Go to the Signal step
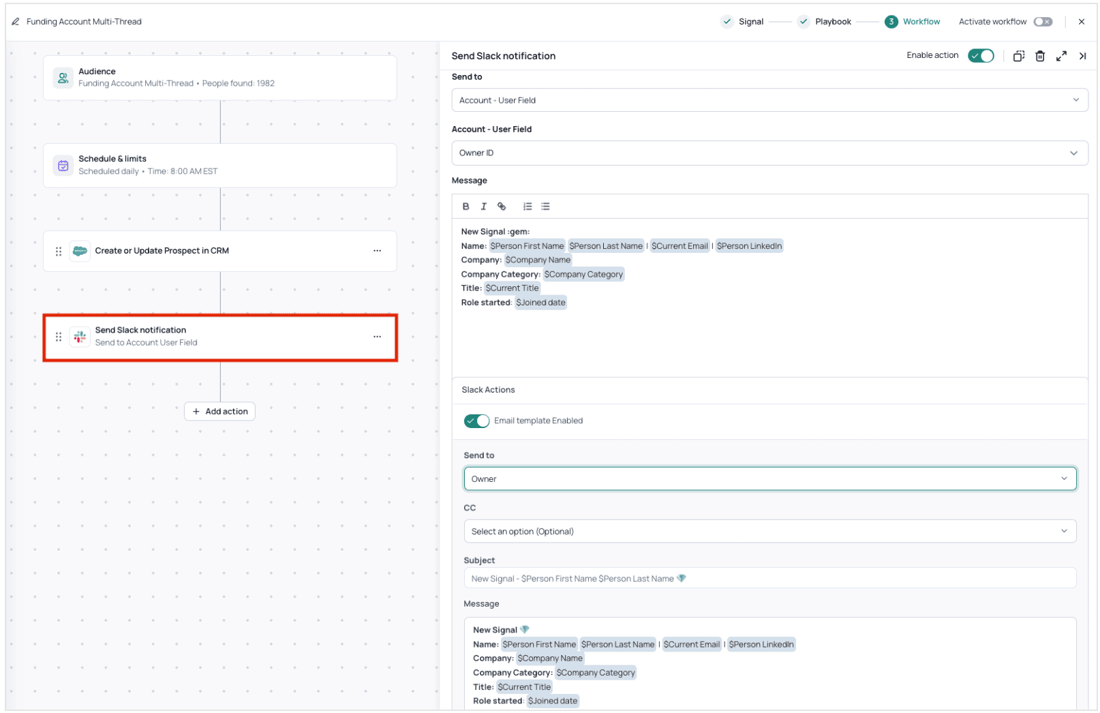1100x713 pixels. coord(742,22)
